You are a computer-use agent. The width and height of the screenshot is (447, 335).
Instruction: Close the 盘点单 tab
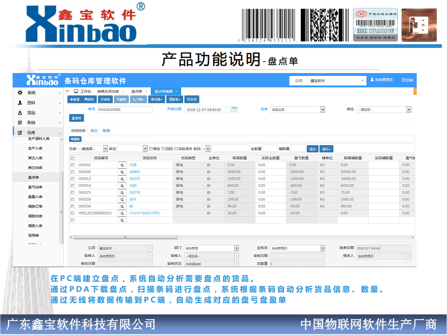pyautogui.click(x=146, y=92)
